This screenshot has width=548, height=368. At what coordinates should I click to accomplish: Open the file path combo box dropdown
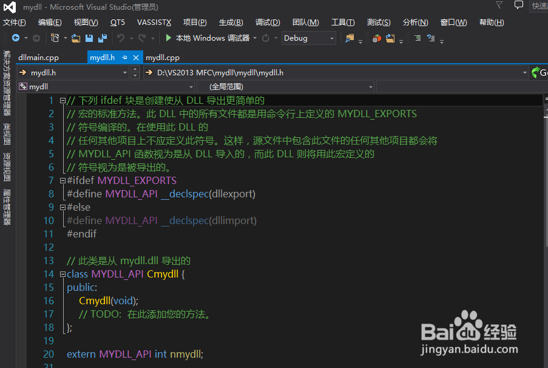click(524, 73)
